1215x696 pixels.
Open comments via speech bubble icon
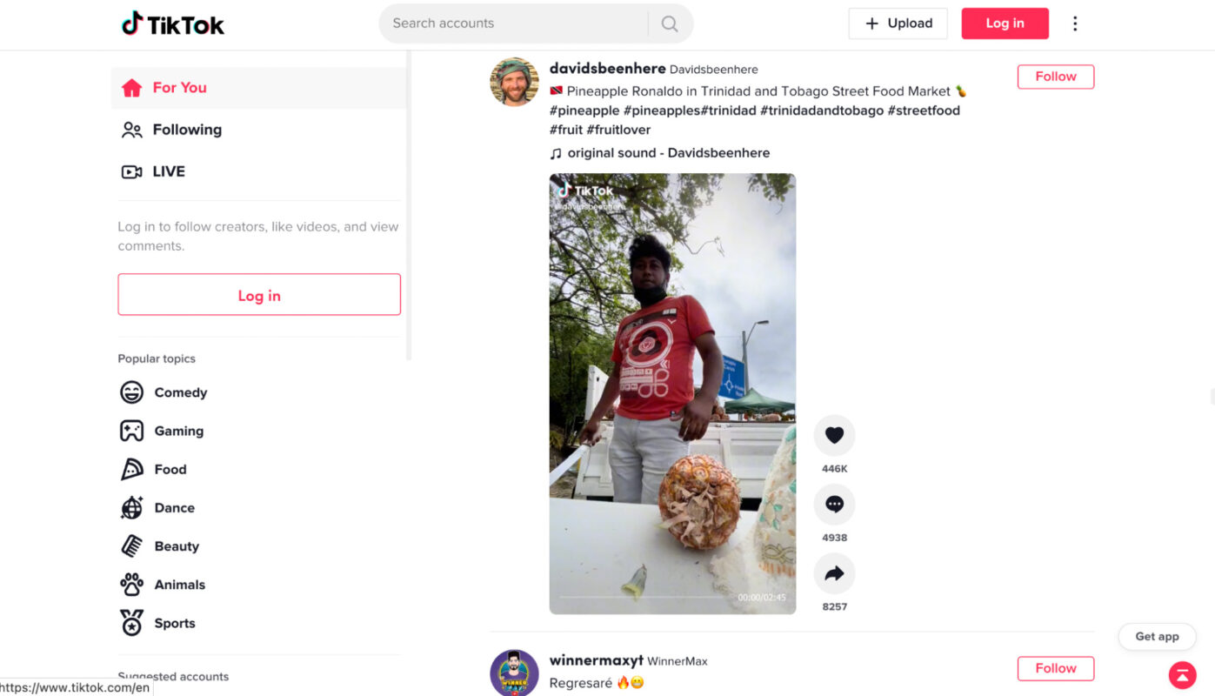(834, 505)
